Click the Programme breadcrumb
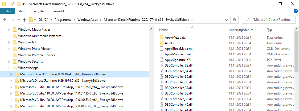The height and width of the screenshot is (111, 299). [x=63, y=20]
